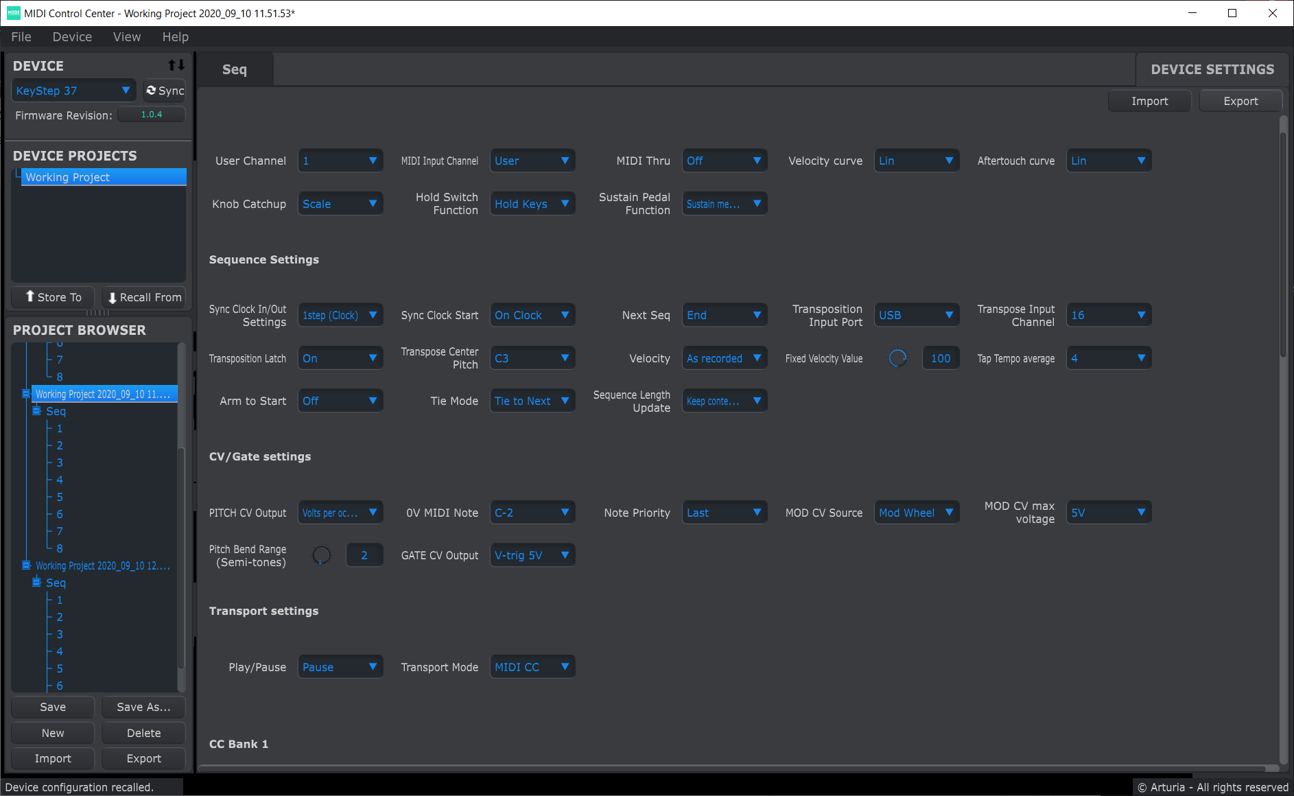The height and width of the screenshot is (796, 1294).
Task: Open GATE CV Output dropdown
Action: tap(532, 555)
